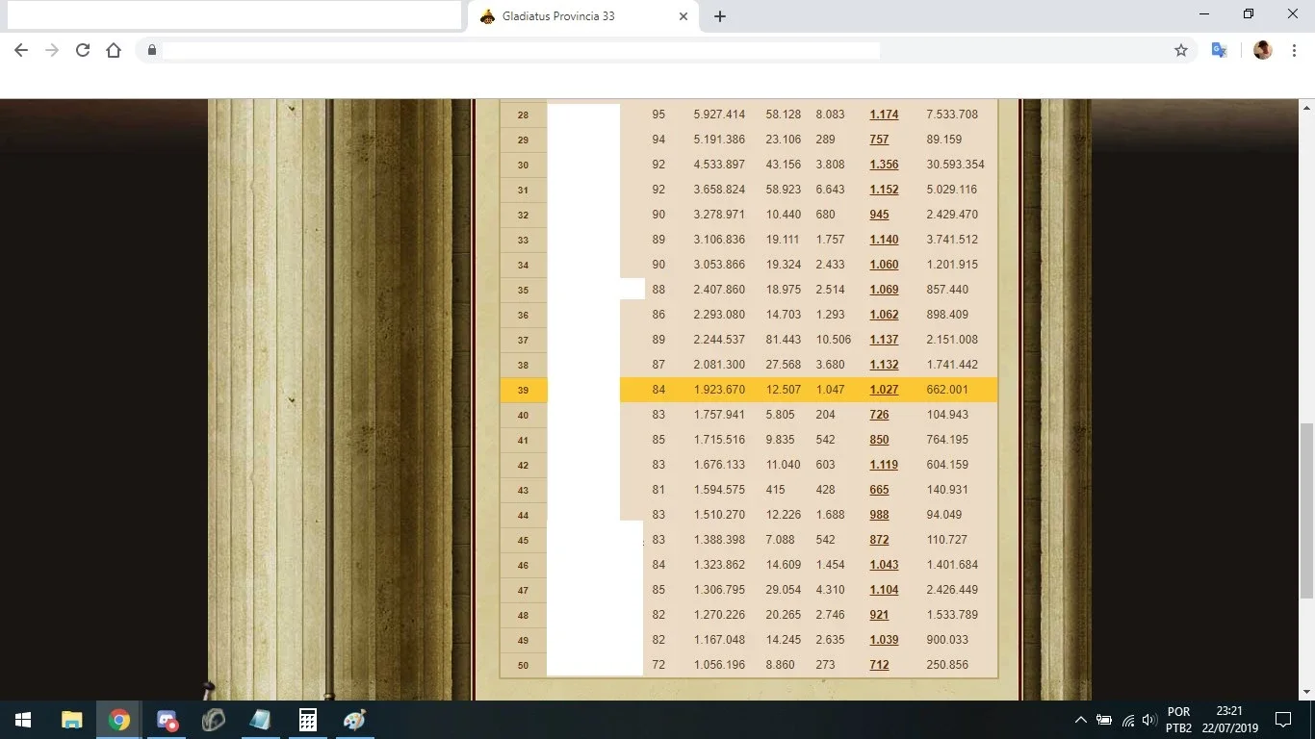Open the volume control in tray
The width and height of the screenshot is (1315, 739).
(1149, 720)
